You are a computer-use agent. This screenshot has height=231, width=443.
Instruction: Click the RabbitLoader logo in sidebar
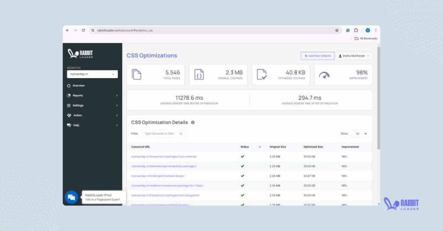80,54
